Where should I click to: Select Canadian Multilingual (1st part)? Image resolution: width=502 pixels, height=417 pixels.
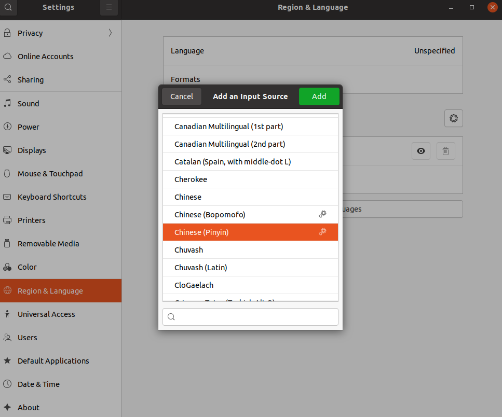click(250, 127)
